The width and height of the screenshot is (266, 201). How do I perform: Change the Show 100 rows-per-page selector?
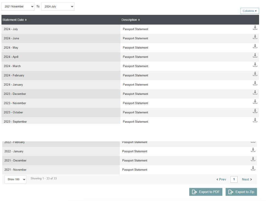[15, 179]
